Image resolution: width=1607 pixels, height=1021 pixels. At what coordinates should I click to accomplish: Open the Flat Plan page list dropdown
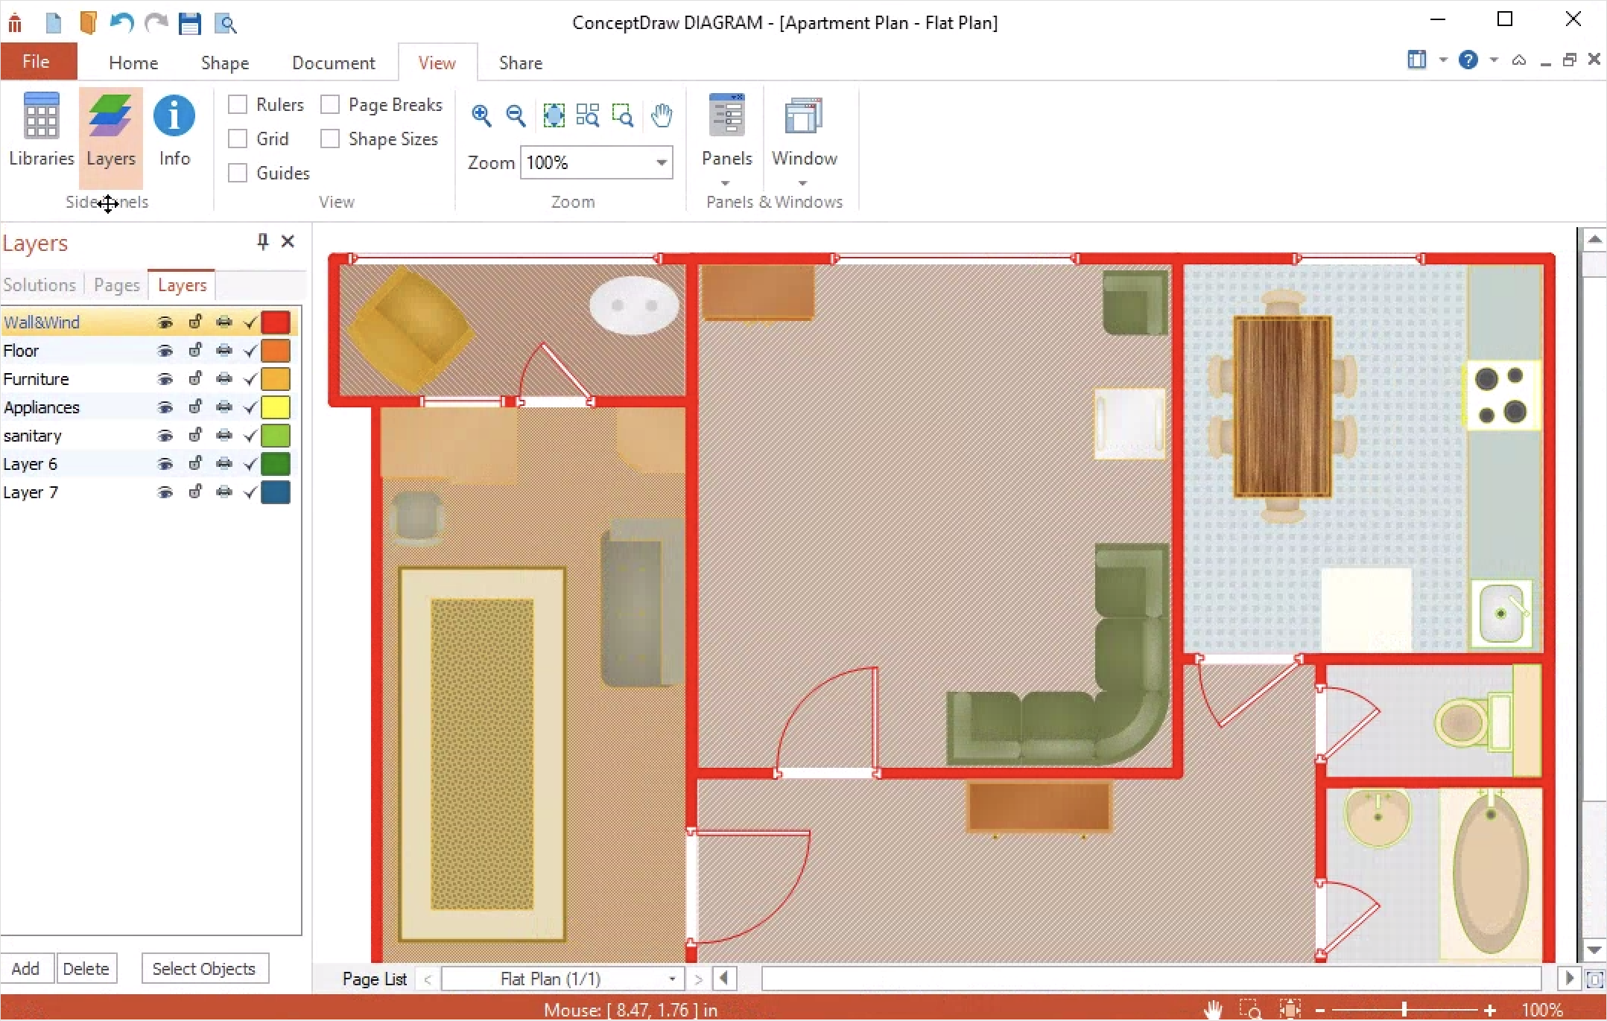[x=672, y=979]
